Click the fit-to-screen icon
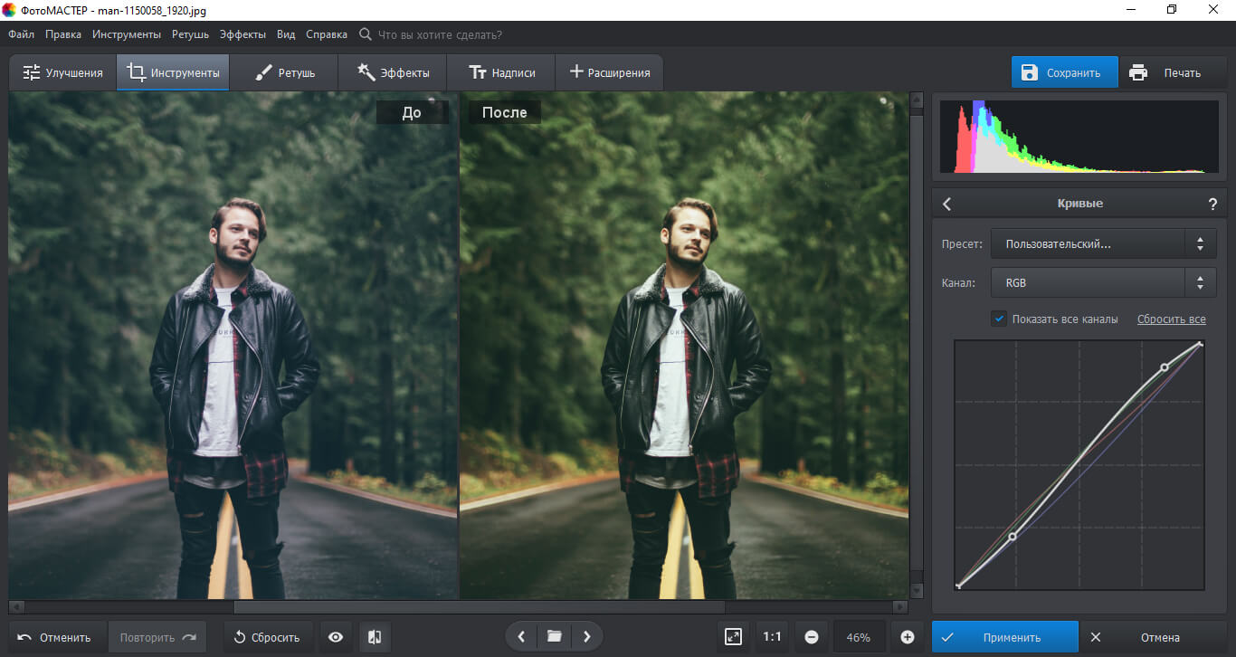 [x=733, y=637]
